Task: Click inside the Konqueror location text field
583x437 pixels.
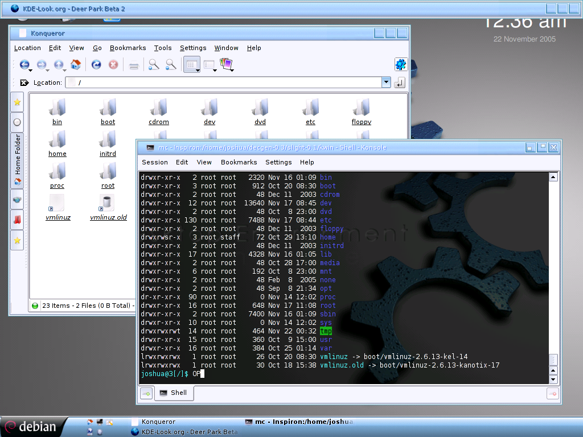Action: click(223, 83)
